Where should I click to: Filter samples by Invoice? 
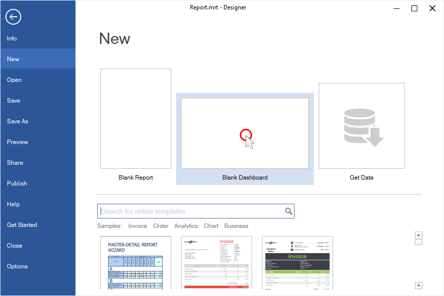138,226
